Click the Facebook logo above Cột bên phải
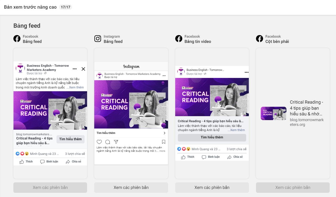This screenshot has height=197, width=336. tap(259, 39)
